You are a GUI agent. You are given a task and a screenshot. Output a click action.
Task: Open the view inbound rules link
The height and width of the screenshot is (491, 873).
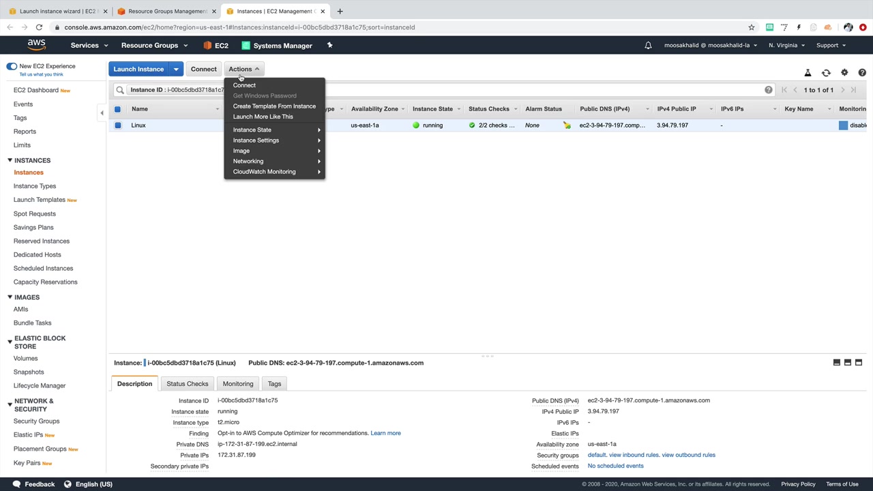click(634, 455)
